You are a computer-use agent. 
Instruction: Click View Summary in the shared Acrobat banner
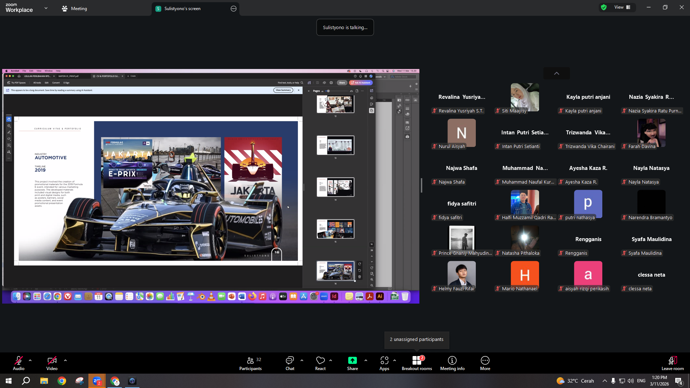pos(283,90)
